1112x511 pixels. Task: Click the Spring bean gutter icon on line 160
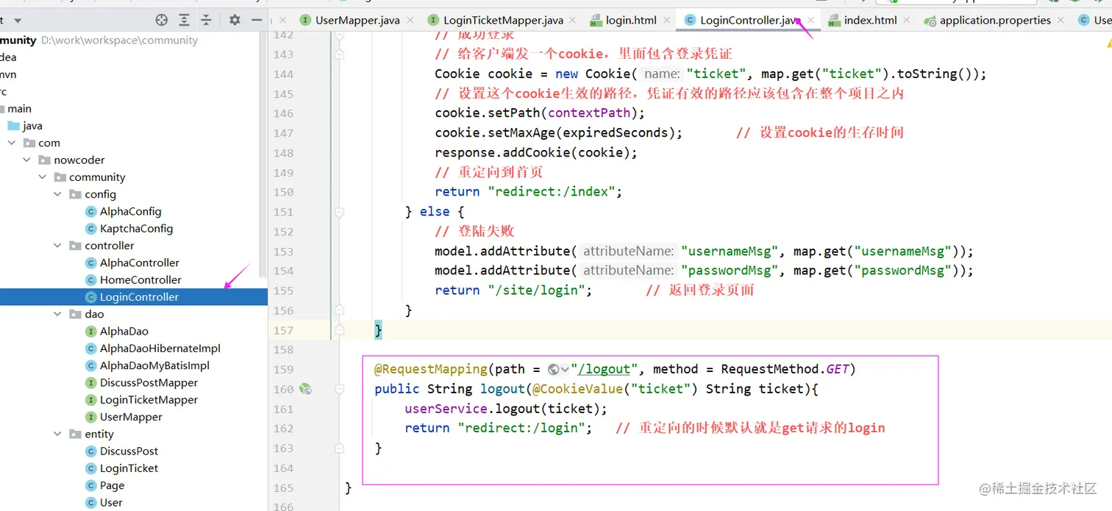click(306, 389)
